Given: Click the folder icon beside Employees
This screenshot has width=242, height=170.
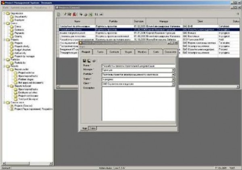Looking at the screenshot, I should 12,20.
